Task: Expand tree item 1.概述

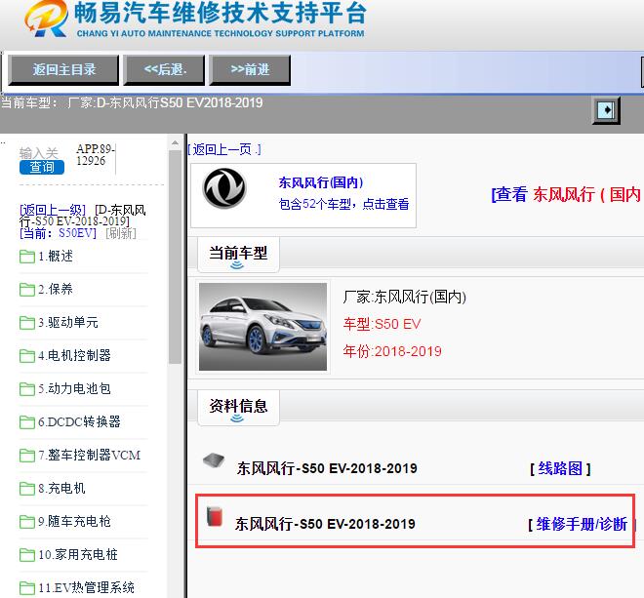Action: pos(56,257)
